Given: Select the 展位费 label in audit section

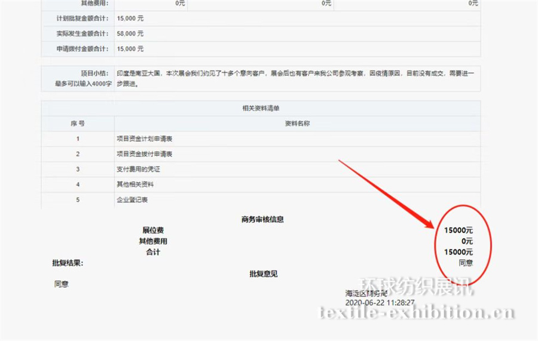Looking at the screenshot, I should pos(153,231).
